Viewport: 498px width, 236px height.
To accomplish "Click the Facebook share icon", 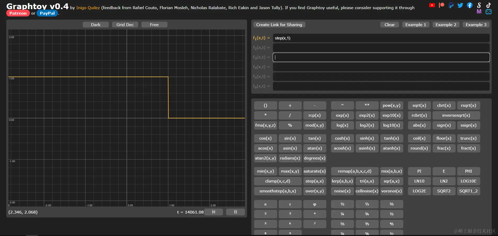I will [x=469, y=5].
